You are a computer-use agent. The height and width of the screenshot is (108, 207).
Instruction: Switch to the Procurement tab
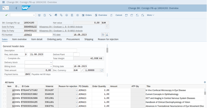(x=73, y=39)
